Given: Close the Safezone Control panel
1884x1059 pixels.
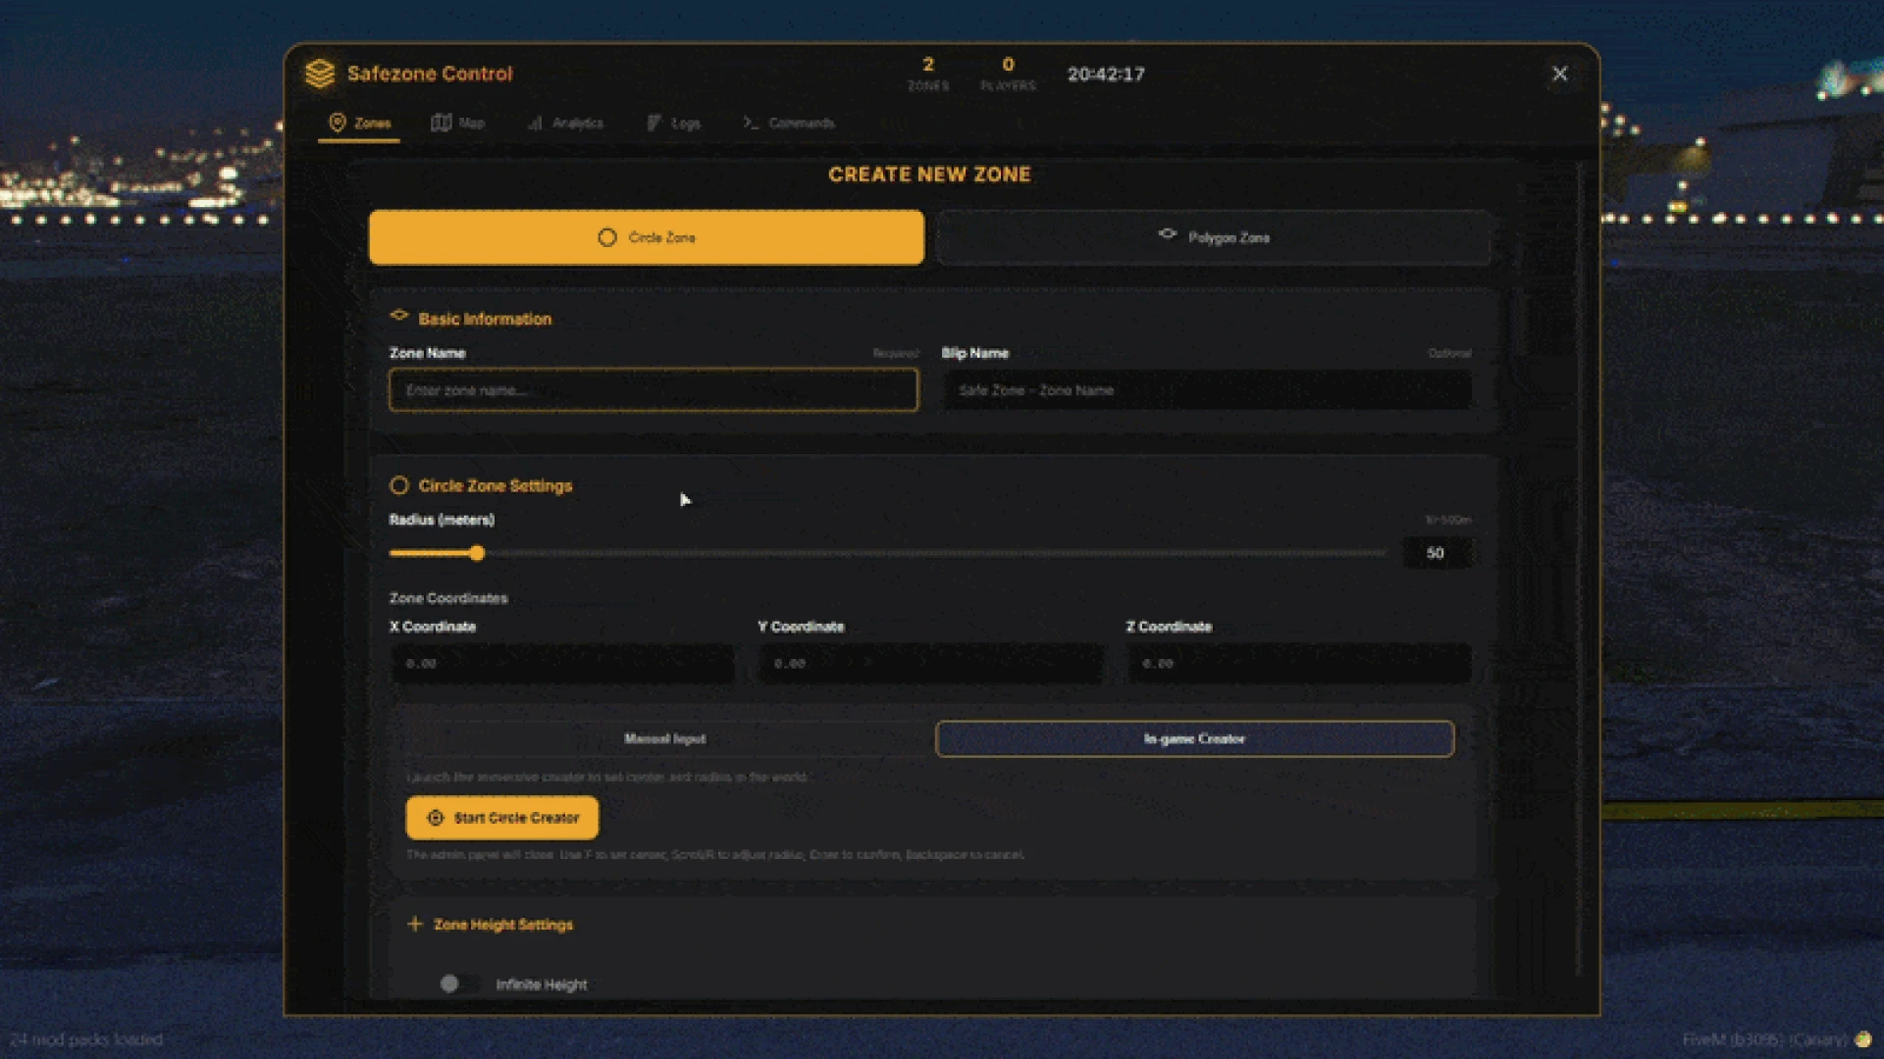Looking at the screenshot, I should click(1559, 74).
